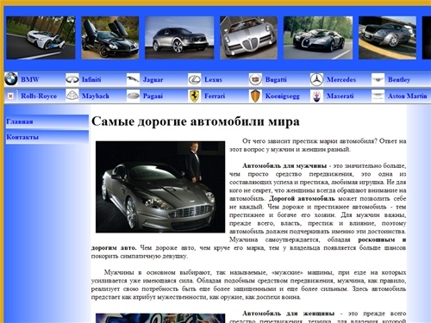The height and width of the screenshot is (323, 431).
Task: Click the silver Jaguar concept front thumbnail
Action: (x=248, y=38)
